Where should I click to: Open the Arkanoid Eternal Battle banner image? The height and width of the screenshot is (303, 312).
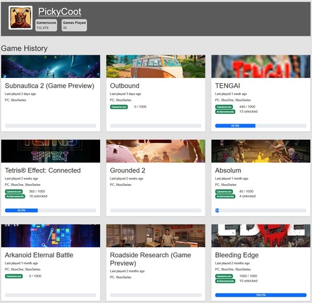coord(51,236)
